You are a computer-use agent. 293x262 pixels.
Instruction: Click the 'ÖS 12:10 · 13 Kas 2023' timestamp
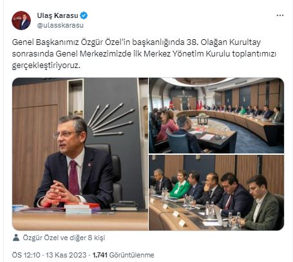pyautogui.click(x=49, y=255)
